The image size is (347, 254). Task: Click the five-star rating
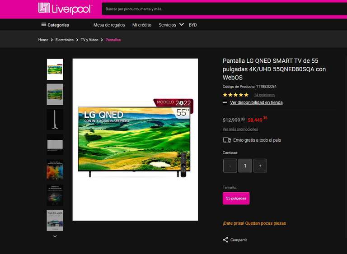235,95
